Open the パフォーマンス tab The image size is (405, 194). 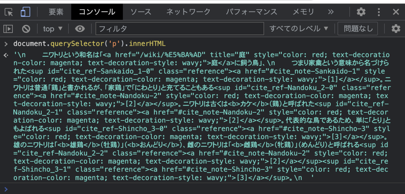(251, 12)
